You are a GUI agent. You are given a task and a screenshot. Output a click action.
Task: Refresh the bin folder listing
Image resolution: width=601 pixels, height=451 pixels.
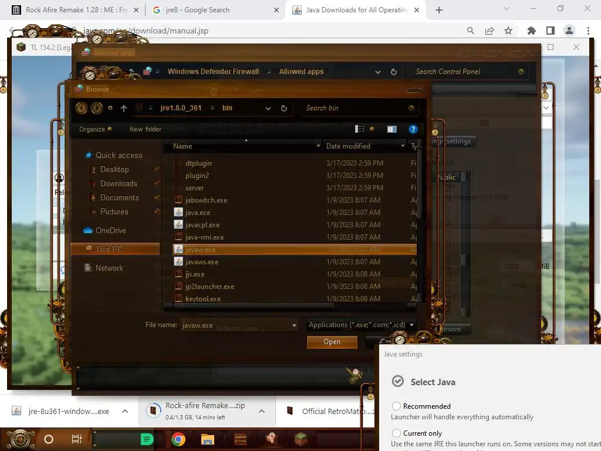click(x=284, y=109)
